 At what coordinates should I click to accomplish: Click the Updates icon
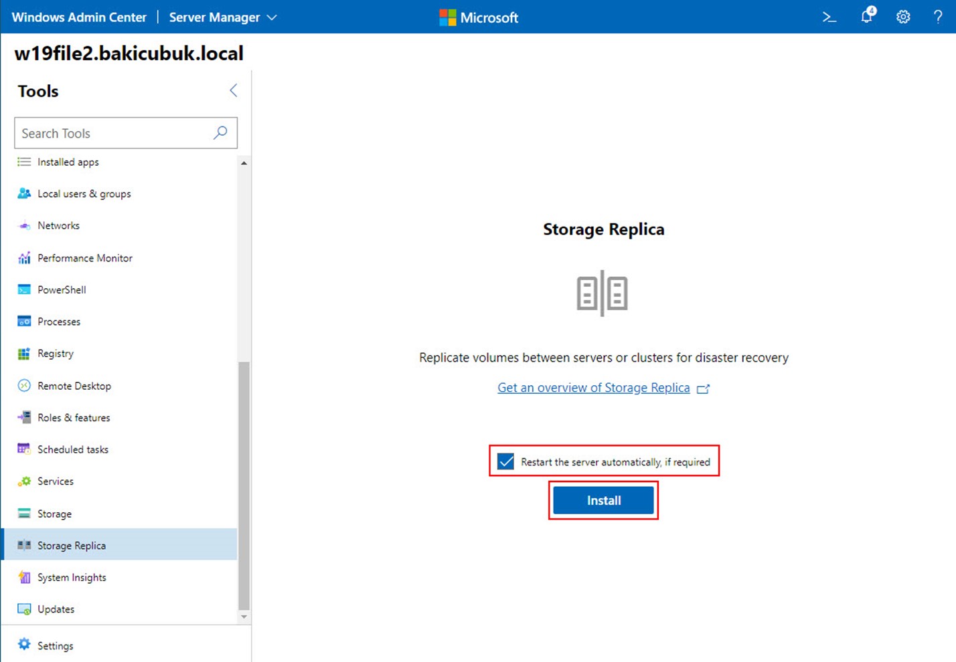24,609
